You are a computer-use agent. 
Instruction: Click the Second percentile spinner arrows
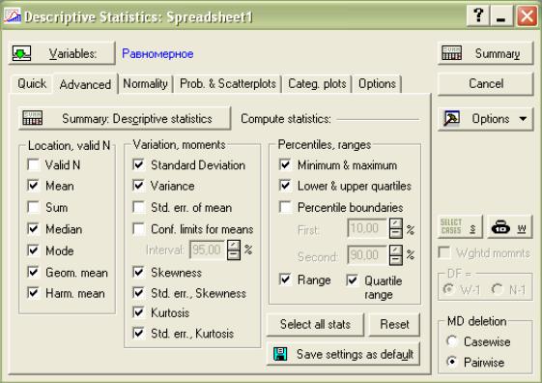click(x=396, y=255)
